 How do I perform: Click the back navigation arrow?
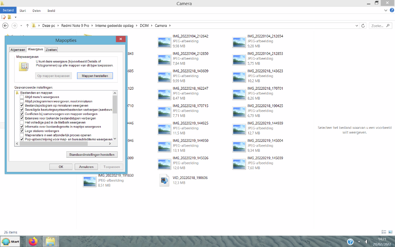[x=6, y=26]
